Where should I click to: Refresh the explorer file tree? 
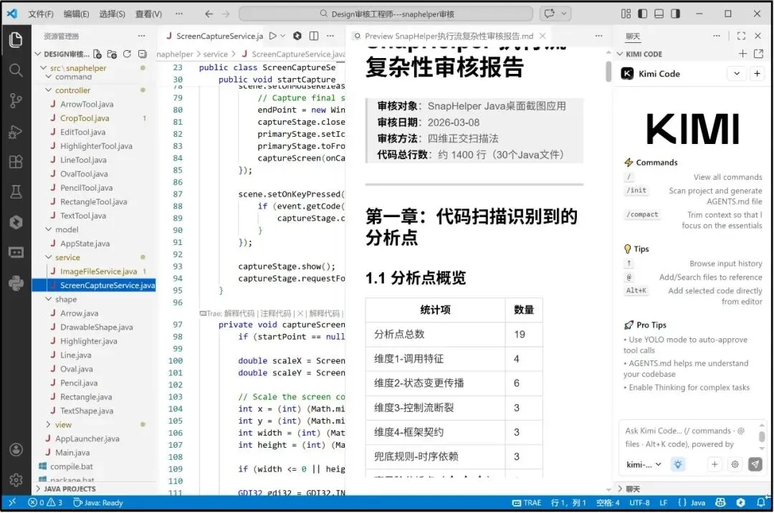(x=127, y=54)
